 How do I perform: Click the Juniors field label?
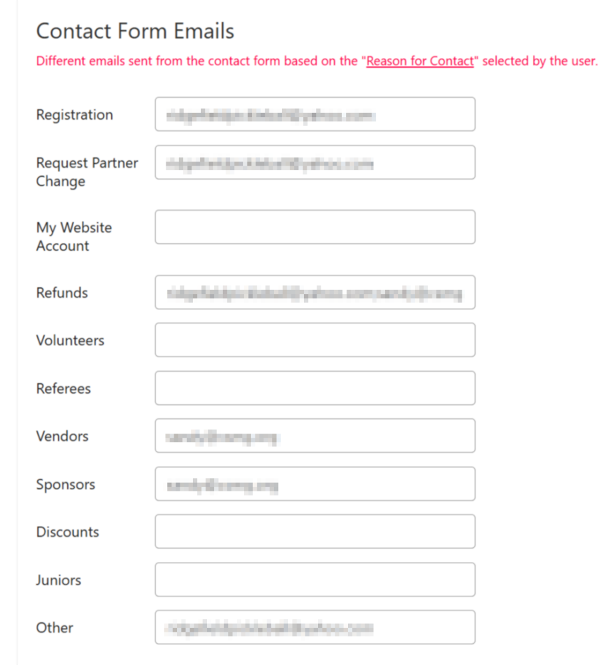coord(59,580)
